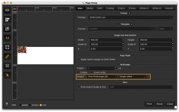The image size is (179, 112).
Task: Select the 1:1 scale icon
Action: coord(7,38)
